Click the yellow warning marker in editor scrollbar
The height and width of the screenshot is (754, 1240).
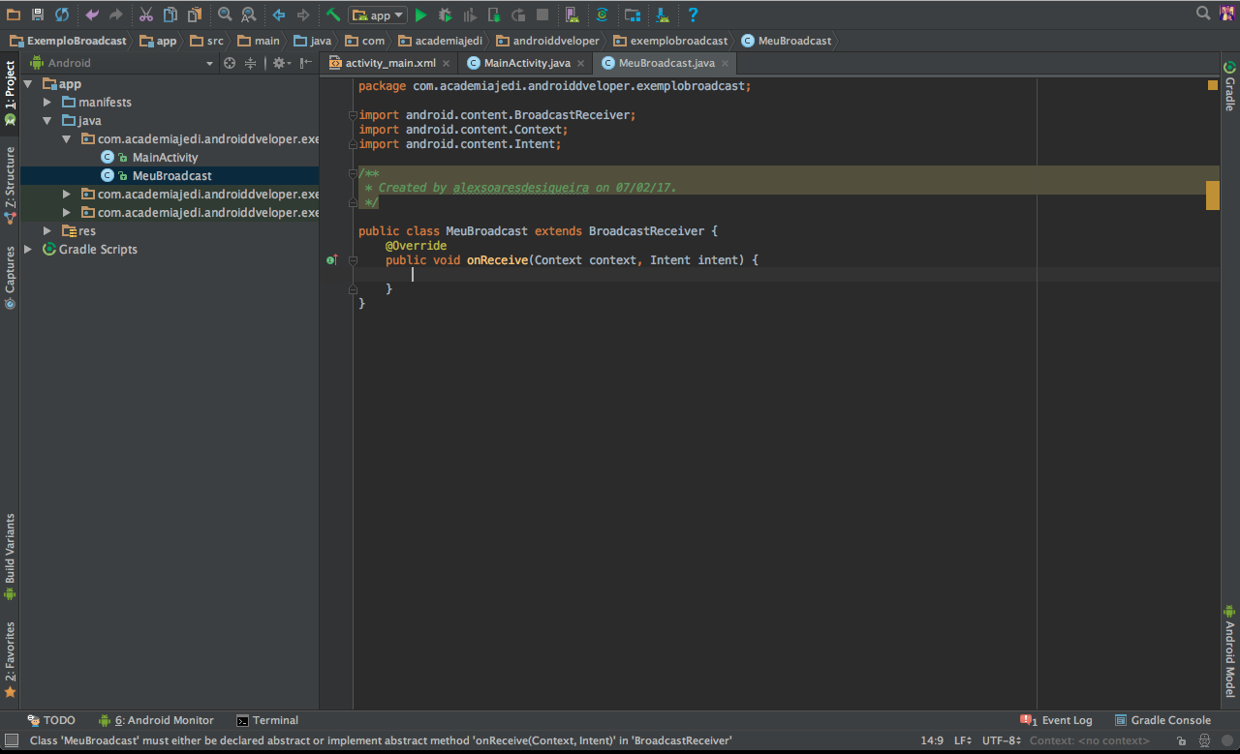pyautogui.click(x=1212, y=195)
